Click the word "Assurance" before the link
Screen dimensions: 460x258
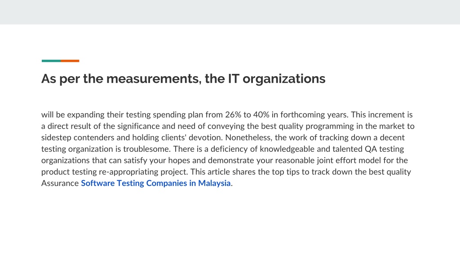[60, 183]
